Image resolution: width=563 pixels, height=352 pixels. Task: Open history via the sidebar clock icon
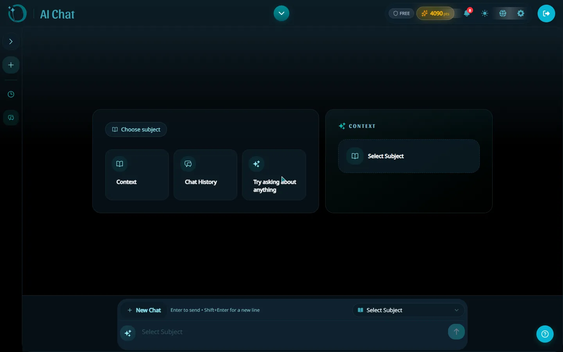11,94
